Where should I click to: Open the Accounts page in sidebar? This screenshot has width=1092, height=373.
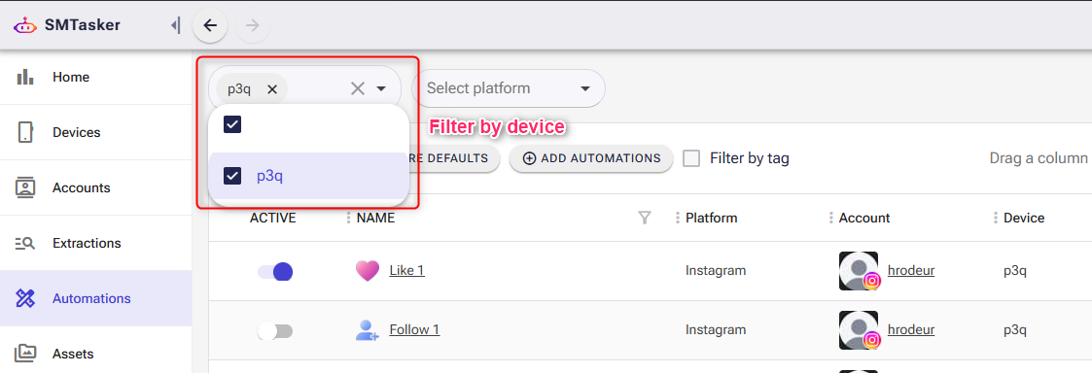96,187
